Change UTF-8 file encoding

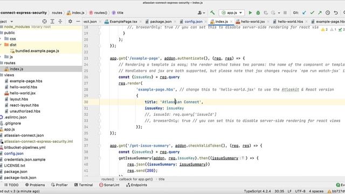pos(300,191)
